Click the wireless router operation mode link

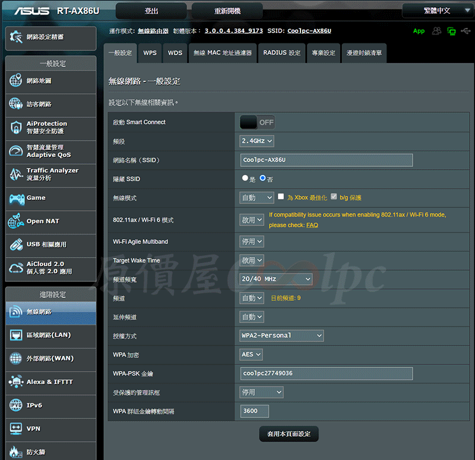[x=153, y=31]
